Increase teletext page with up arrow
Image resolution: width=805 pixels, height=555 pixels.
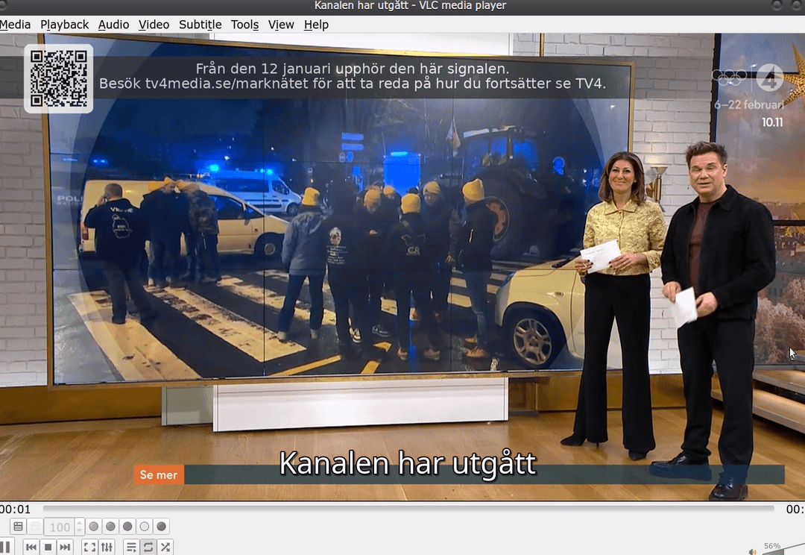click(x=80, y=523)
